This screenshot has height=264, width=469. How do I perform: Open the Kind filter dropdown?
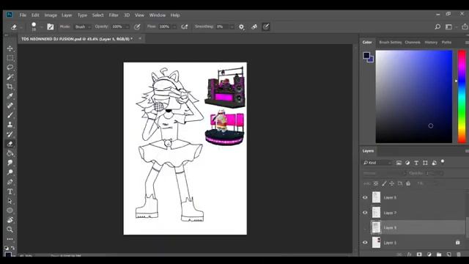(x=377, y=163)
